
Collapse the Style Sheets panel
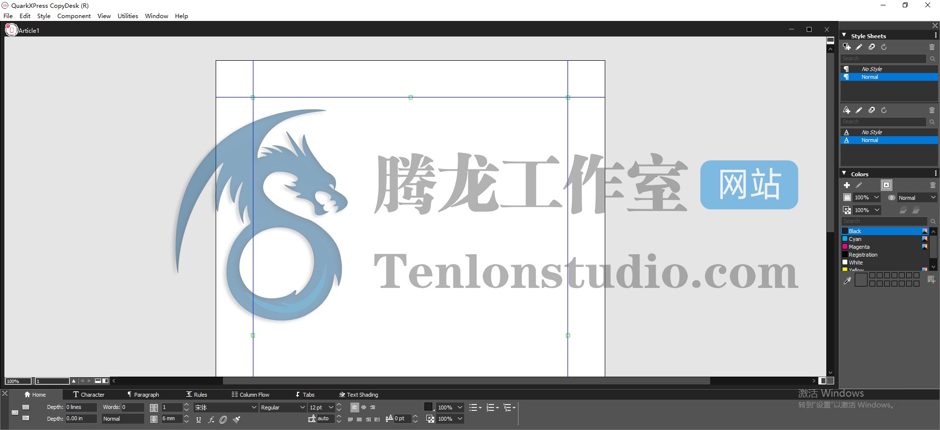[x=844, y=35]
